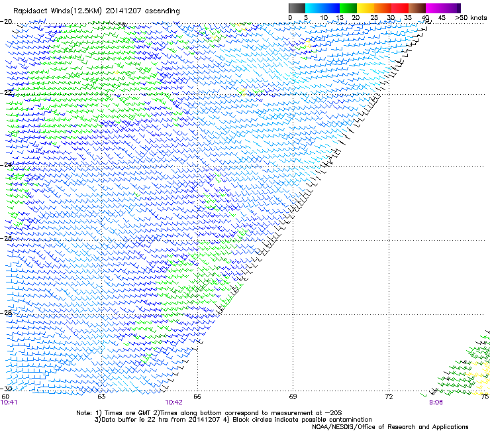The image size is (490, 431).
Task: Click the '-28' latitude axis label
Action: 6,313
